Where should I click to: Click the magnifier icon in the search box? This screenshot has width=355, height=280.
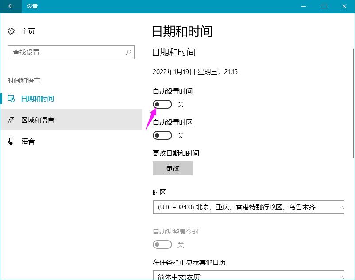(128, 52)
